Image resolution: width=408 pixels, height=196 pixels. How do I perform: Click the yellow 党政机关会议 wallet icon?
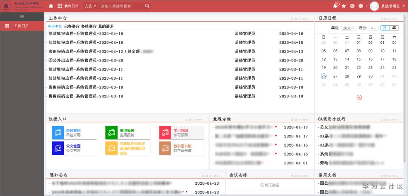[x=111, y=148]
